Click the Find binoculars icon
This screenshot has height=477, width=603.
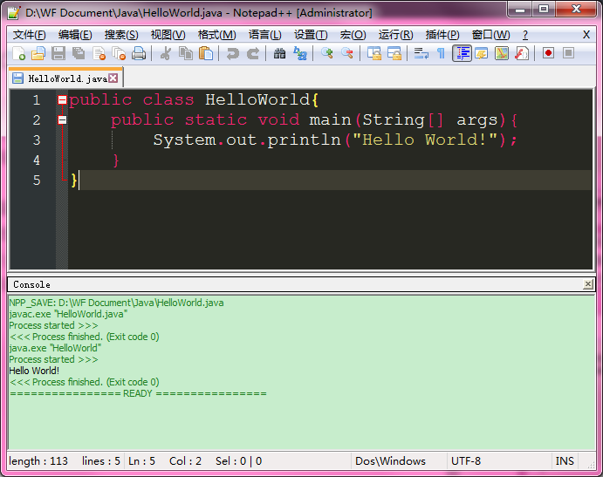(279, 54)
